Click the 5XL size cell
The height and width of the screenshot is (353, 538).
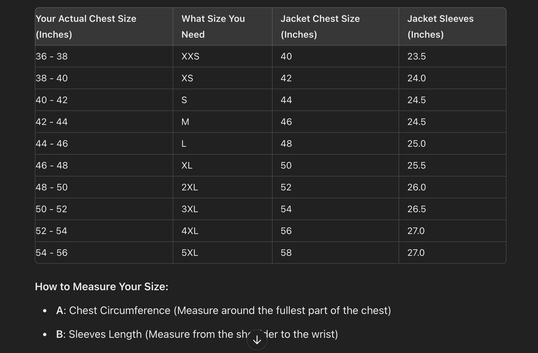[x=190, y=253]
